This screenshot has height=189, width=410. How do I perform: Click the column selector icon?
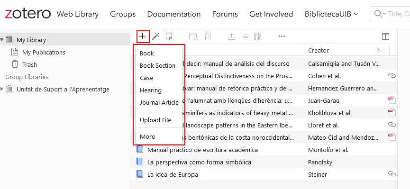pos(385,36)
